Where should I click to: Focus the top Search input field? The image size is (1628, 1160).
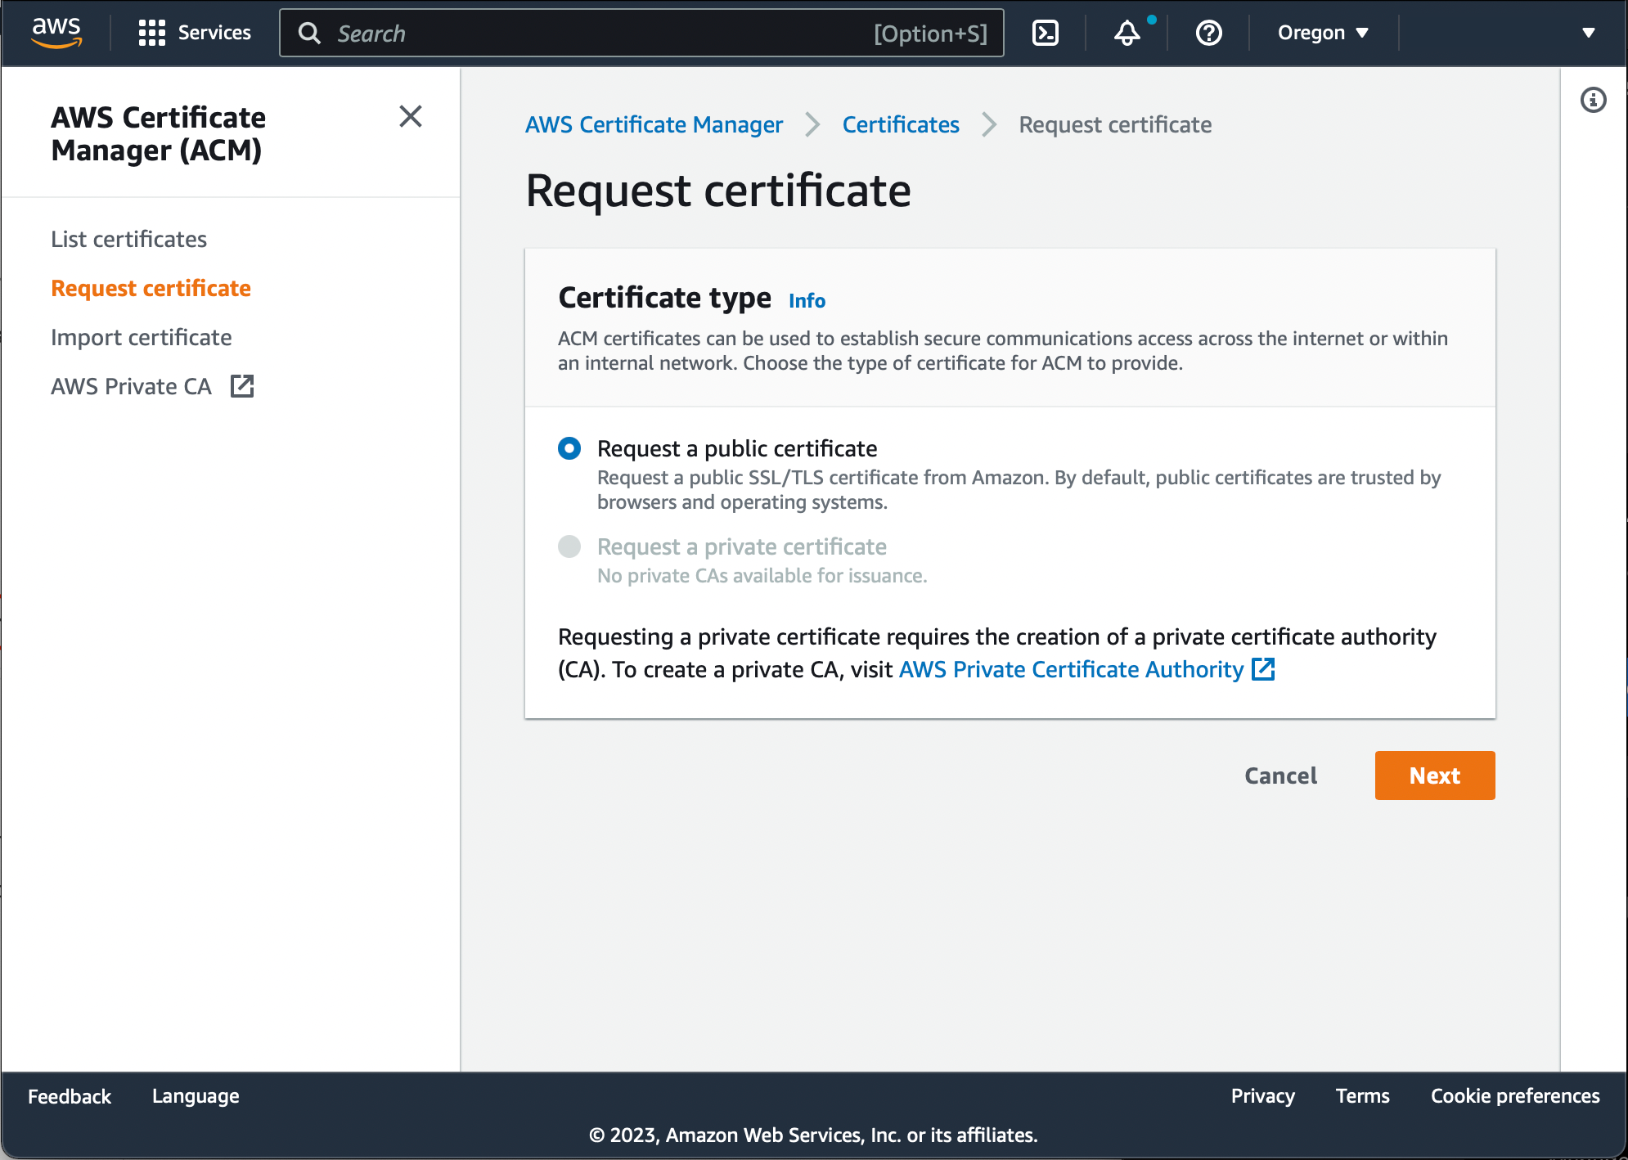click(642, 33)
